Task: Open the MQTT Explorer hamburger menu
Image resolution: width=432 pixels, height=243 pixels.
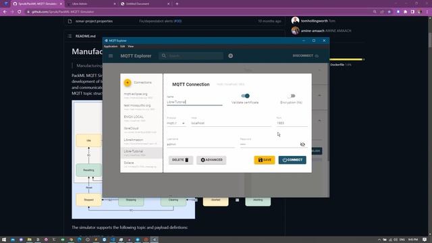Action: point(111,56)
